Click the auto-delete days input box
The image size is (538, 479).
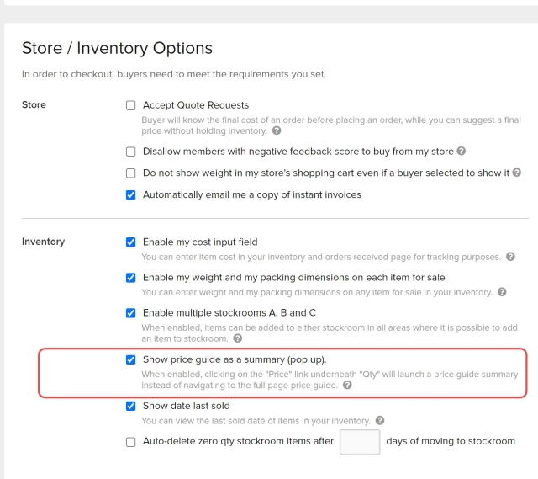[359, 442]
